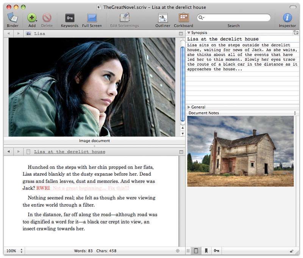Open the Keywords panel
The image size is (303, 258).
70,18
